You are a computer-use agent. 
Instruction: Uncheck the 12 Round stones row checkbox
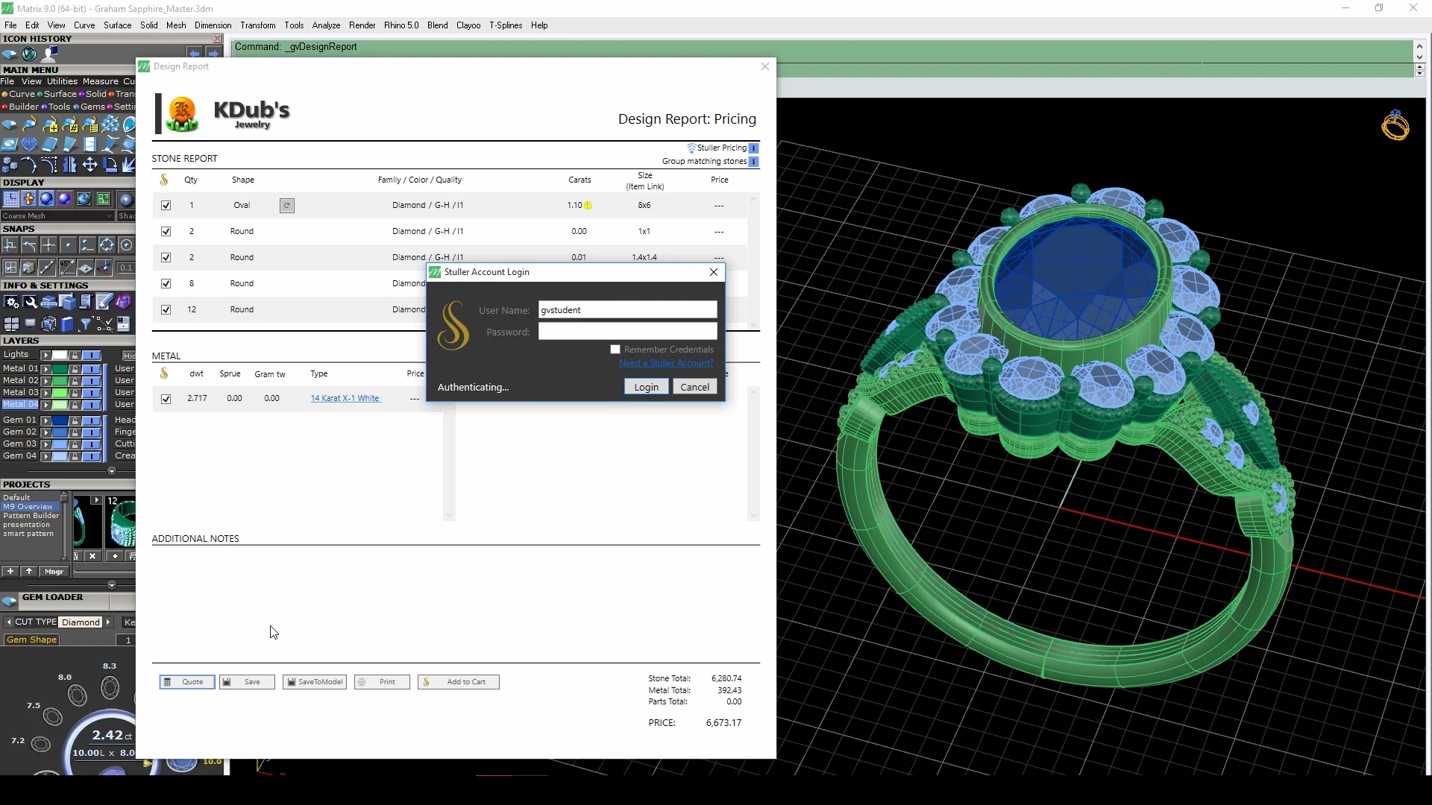pos(166,309)
